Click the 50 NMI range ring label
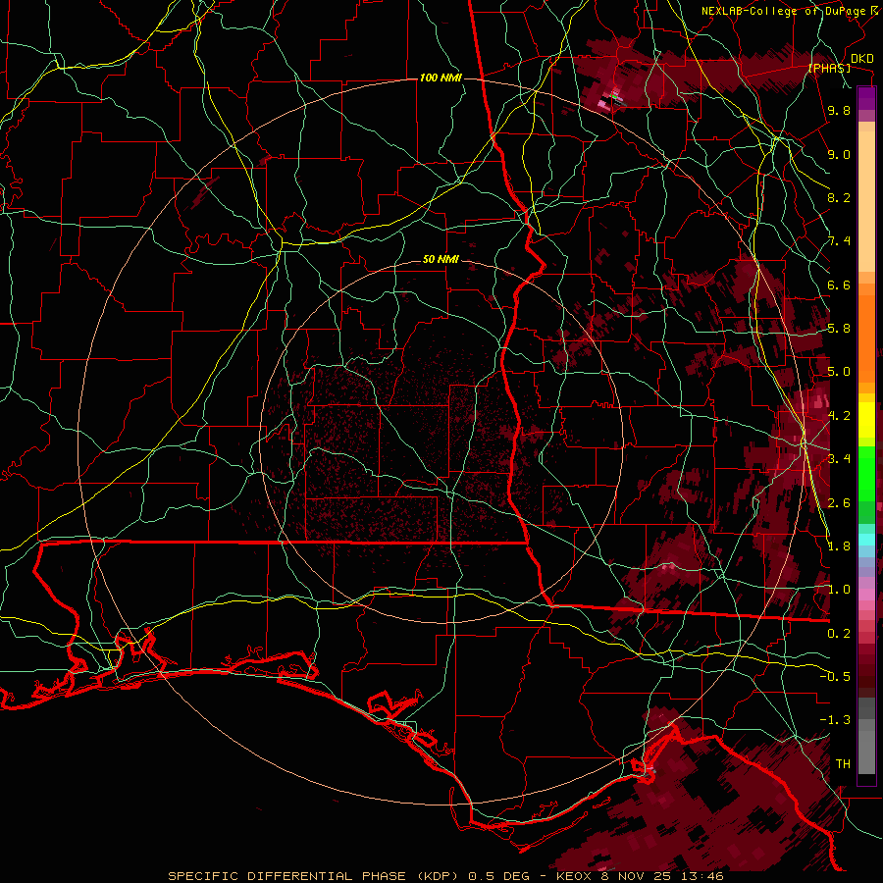Image resolution: width=883 pixels, height=883 pixels. coord(441,260)
